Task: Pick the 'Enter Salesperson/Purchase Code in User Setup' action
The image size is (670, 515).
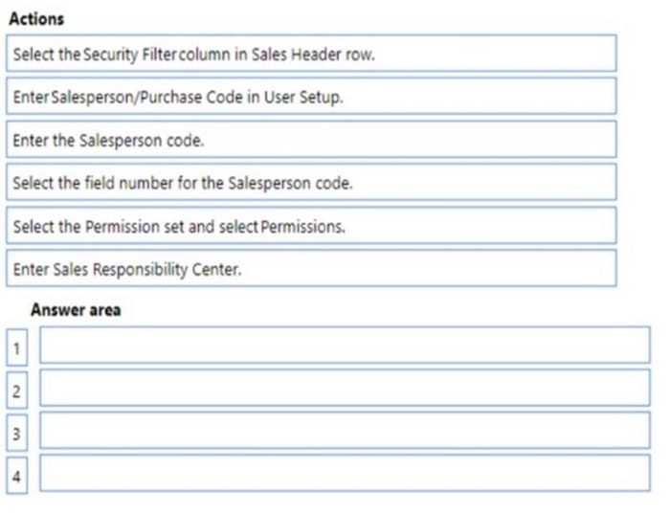Action: [x=310, y=97]
